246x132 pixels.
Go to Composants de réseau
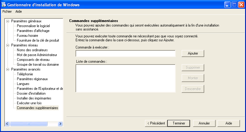33,60
